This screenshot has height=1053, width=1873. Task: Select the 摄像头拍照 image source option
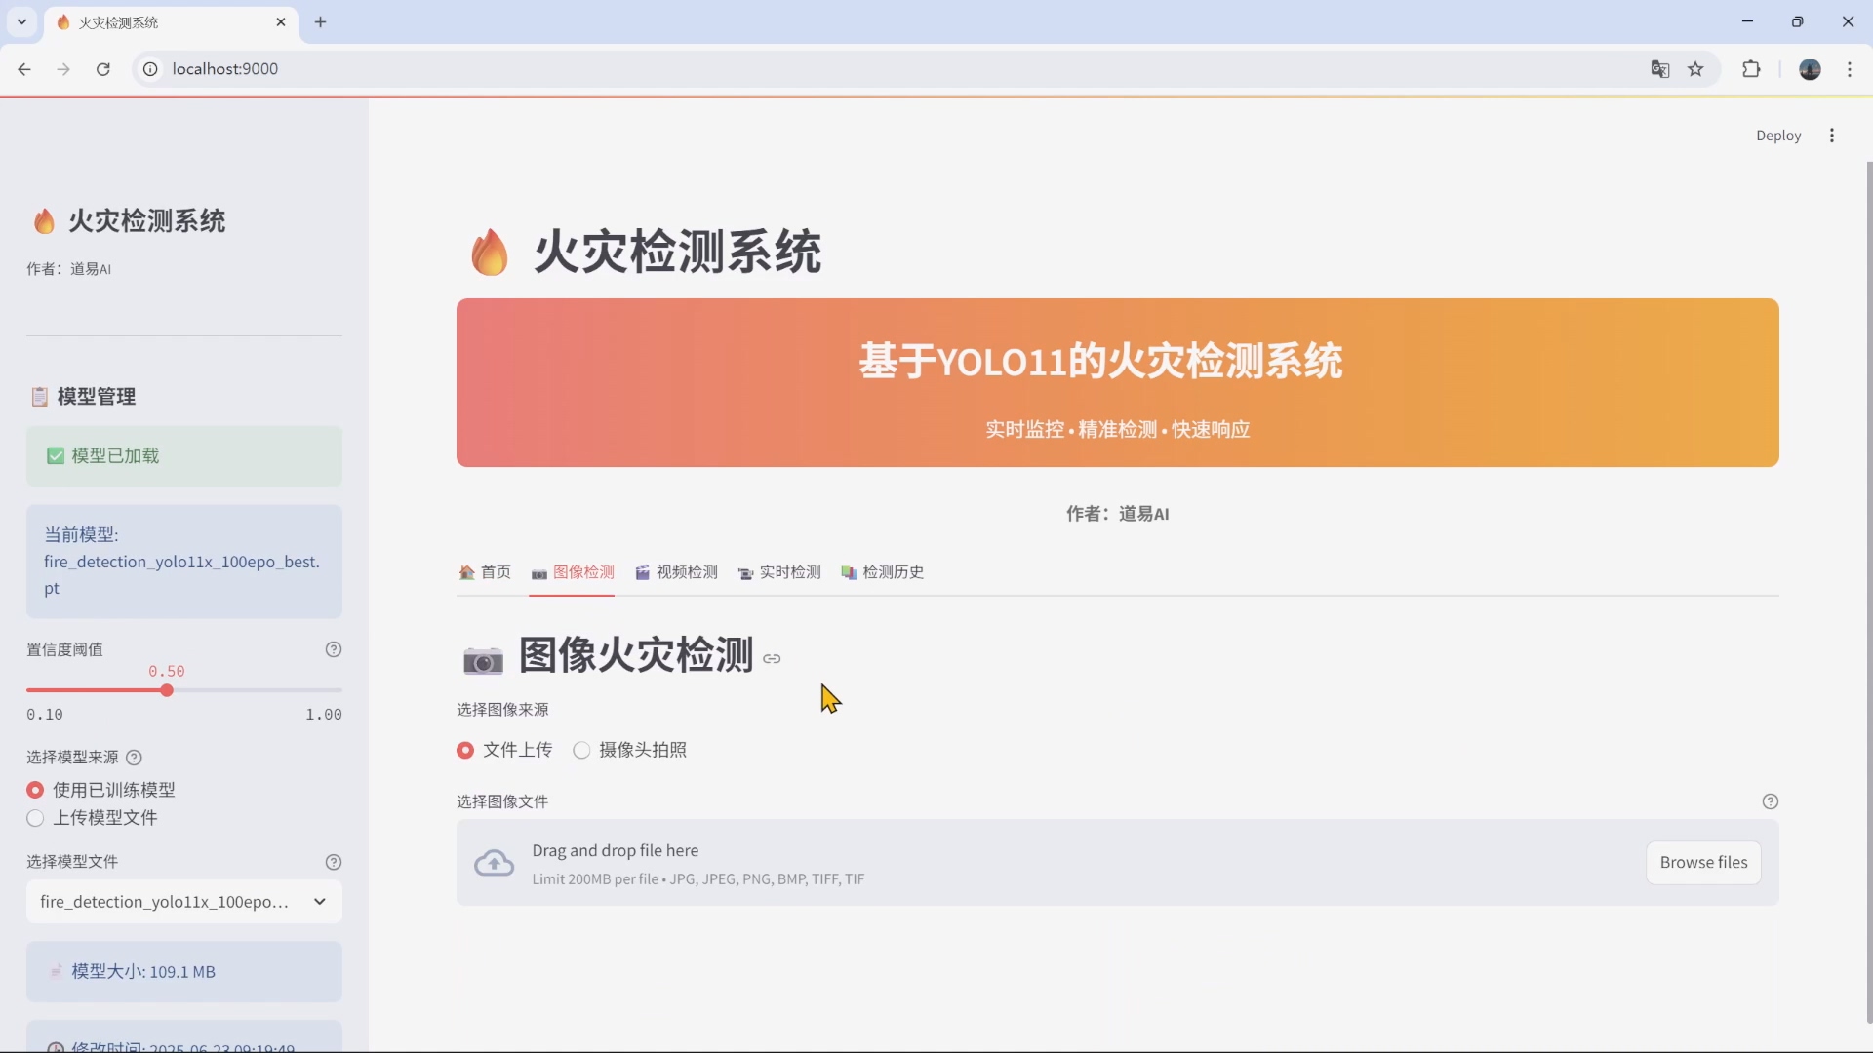pos(581,750)
